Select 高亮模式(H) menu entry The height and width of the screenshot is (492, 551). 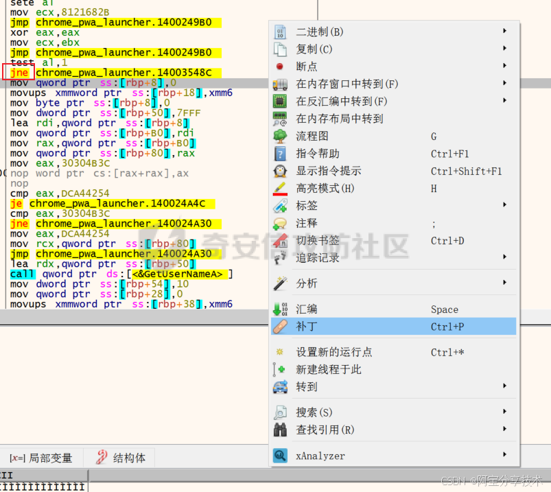(x=394, y=189)
